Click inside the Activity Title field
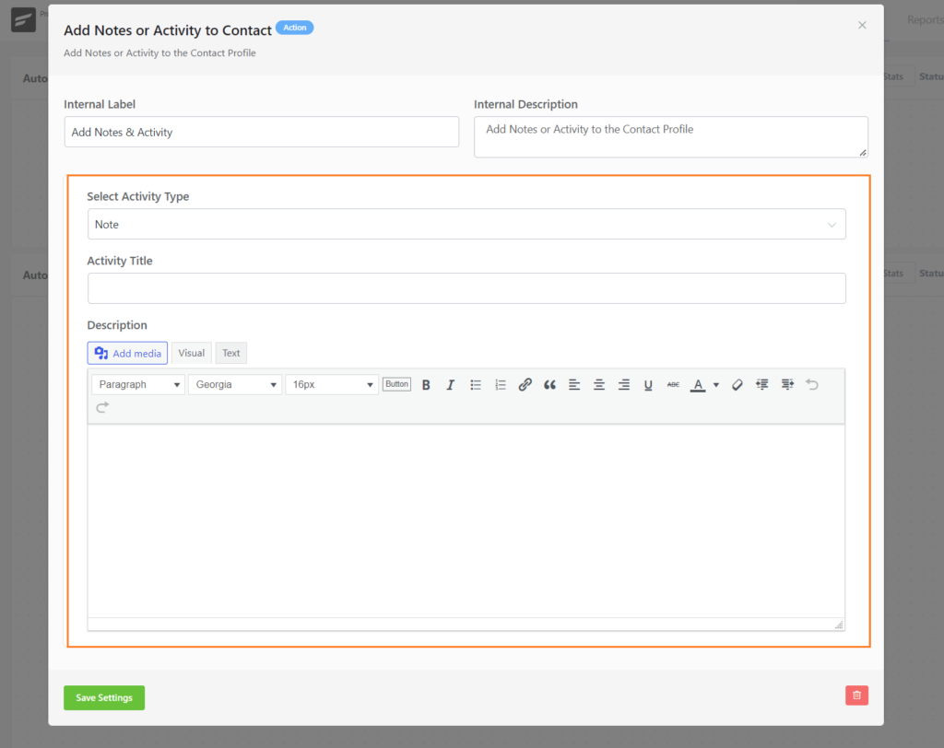The height and width of the screenshot is (748, 944). pyautogui.click(x=466, y=288)
